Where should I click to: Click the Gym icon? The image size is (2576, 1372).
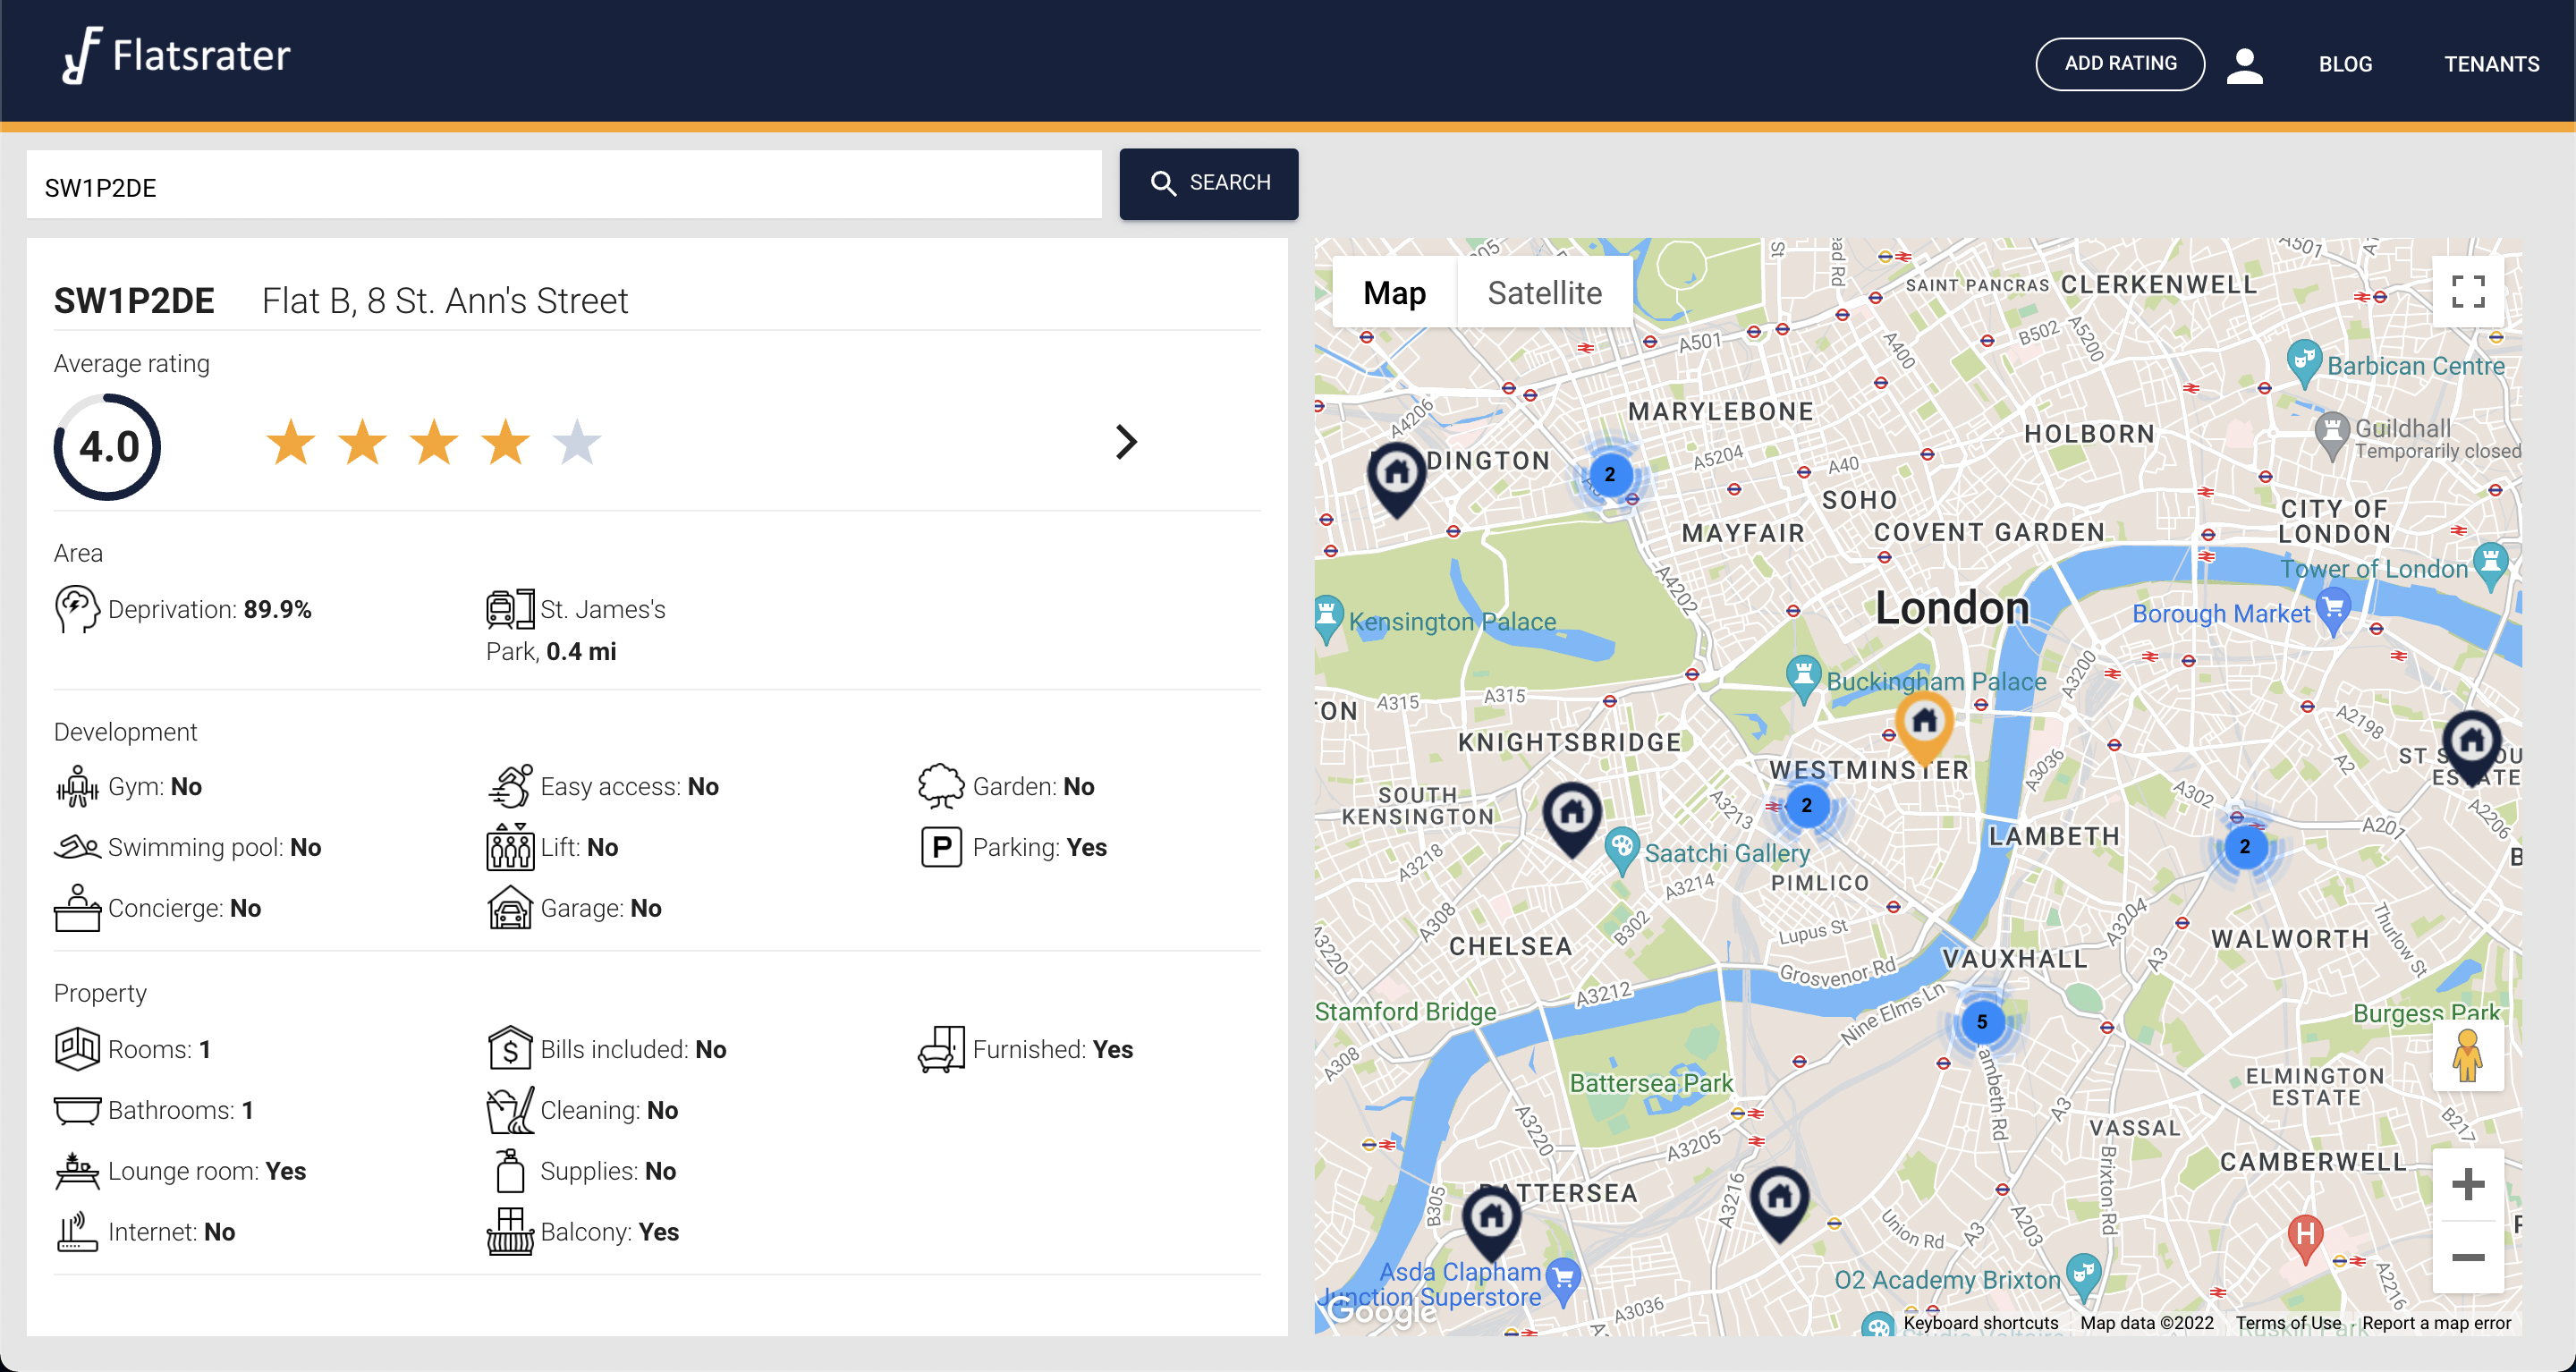coord(77,786)
